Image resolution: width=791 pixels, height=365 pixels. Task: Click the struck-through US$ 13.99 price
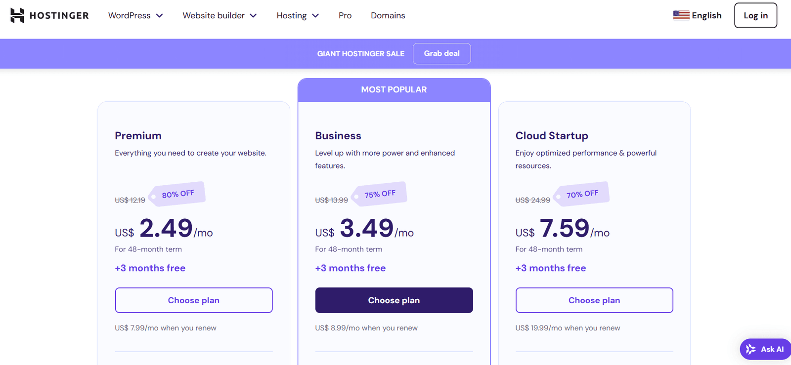click(x=332, y=200)
